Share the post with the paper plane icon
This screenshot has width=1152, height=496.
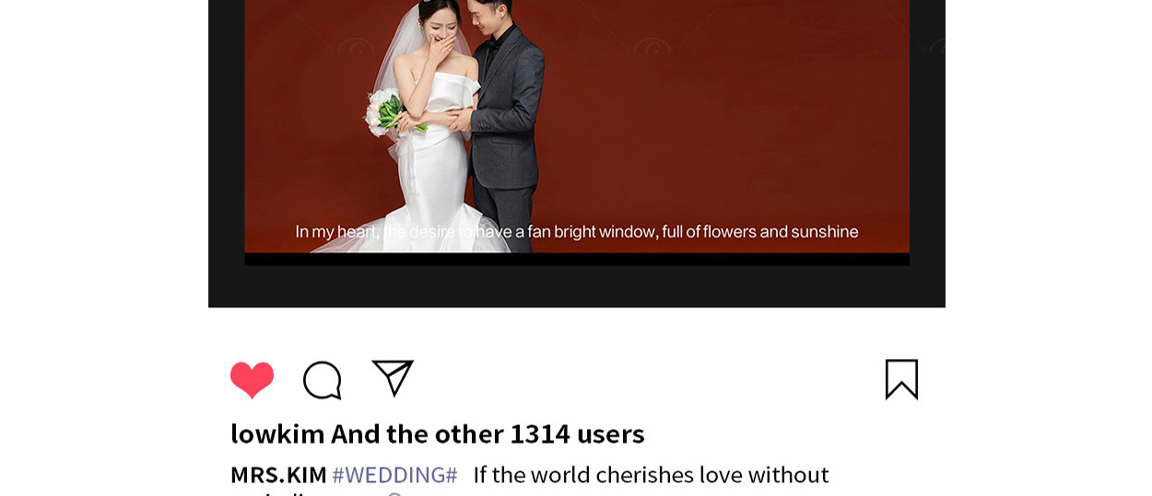point(393,377)
